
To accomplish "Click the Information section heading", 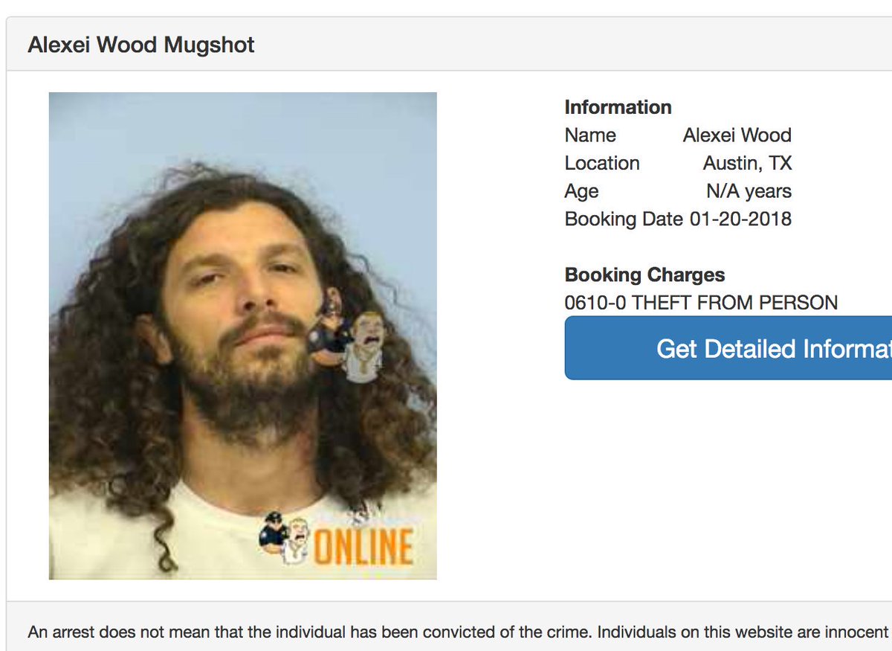I will pos(618,107).
